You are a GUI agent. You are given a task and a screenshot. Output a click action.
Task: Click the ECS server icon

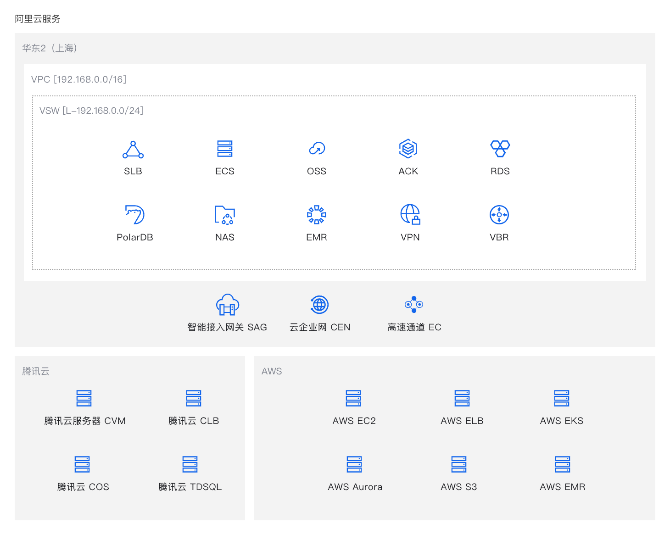pos(225,149)
